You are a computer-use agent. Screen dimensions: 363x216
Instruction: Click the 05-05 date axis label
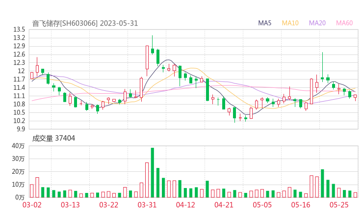coord(262,205)
